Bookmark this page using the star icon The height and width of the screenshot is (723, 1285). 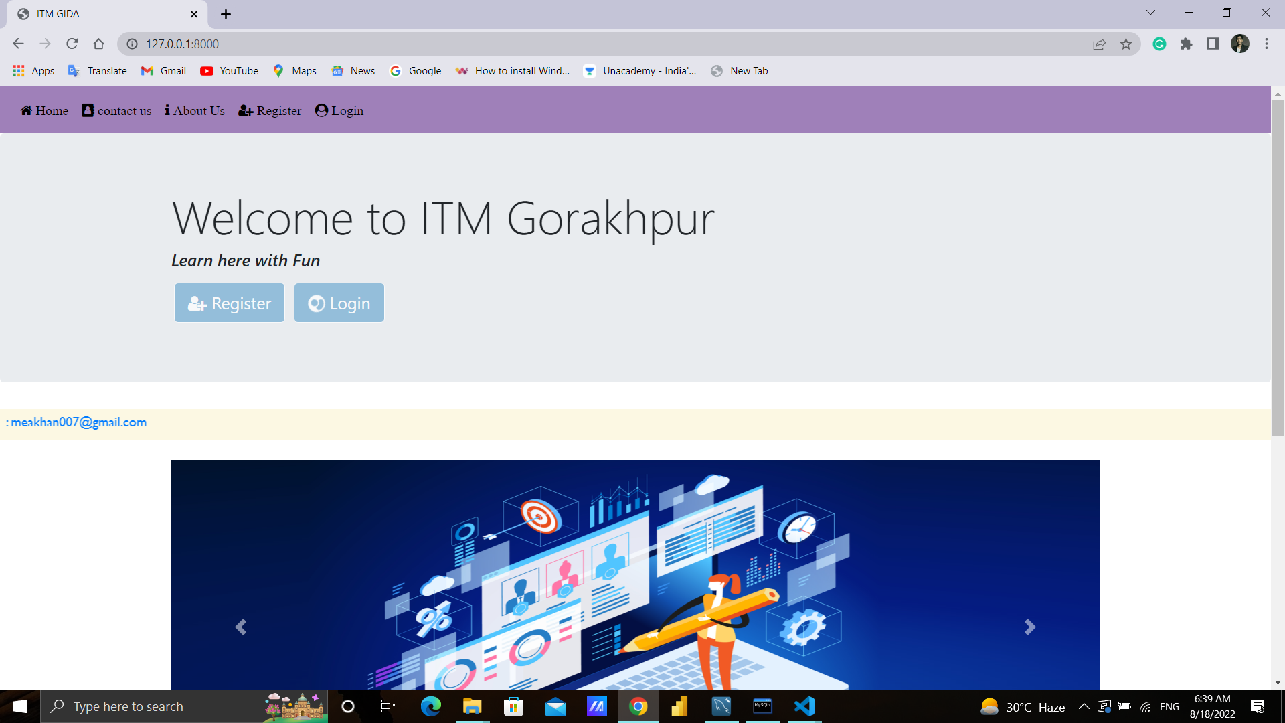[x=1126, y=44]
